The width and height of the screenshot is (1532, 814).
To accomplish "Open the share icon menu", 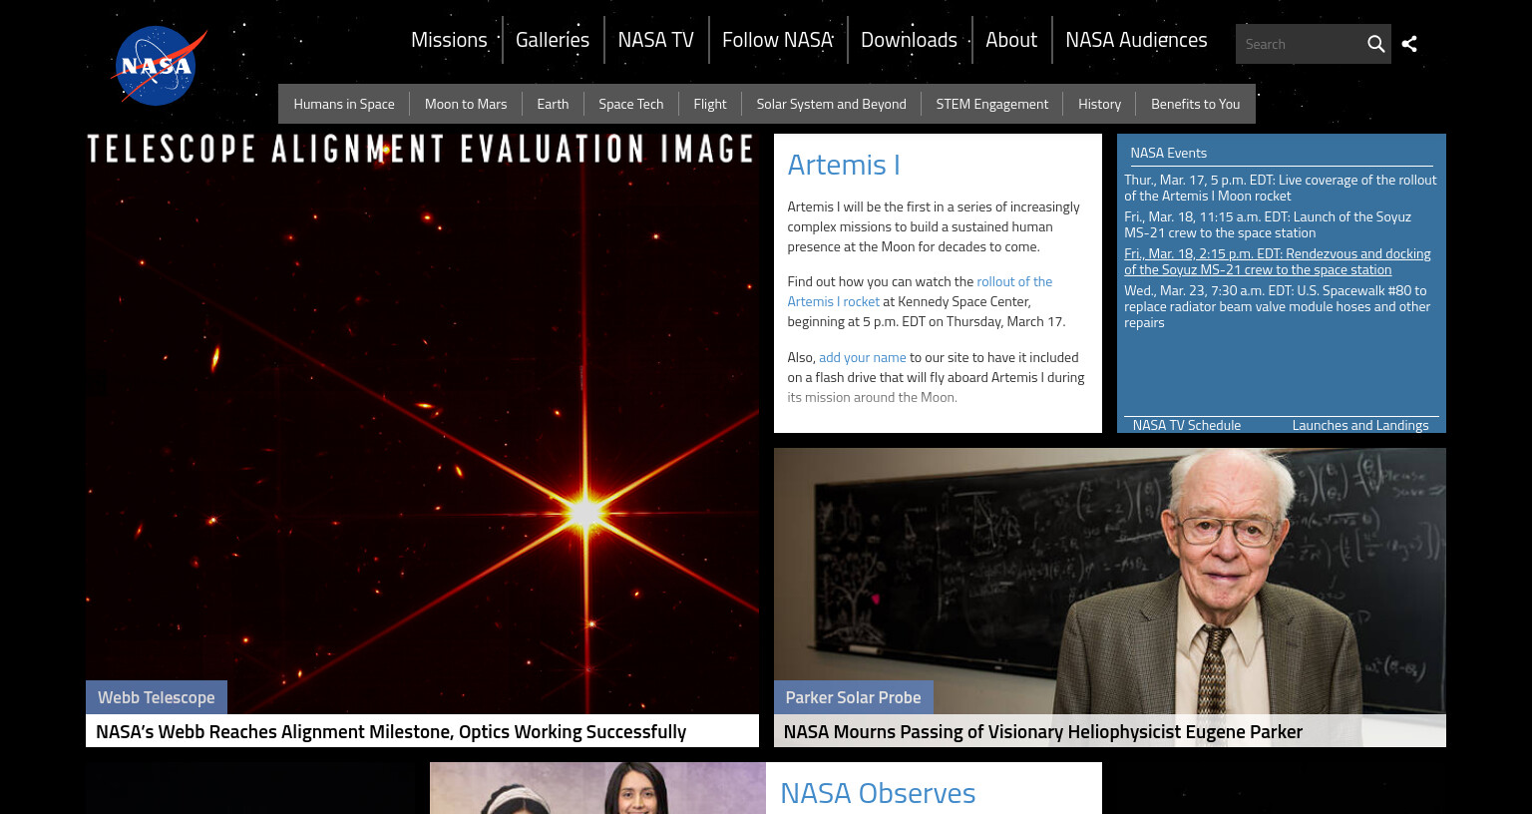I will click(1409, 44).
